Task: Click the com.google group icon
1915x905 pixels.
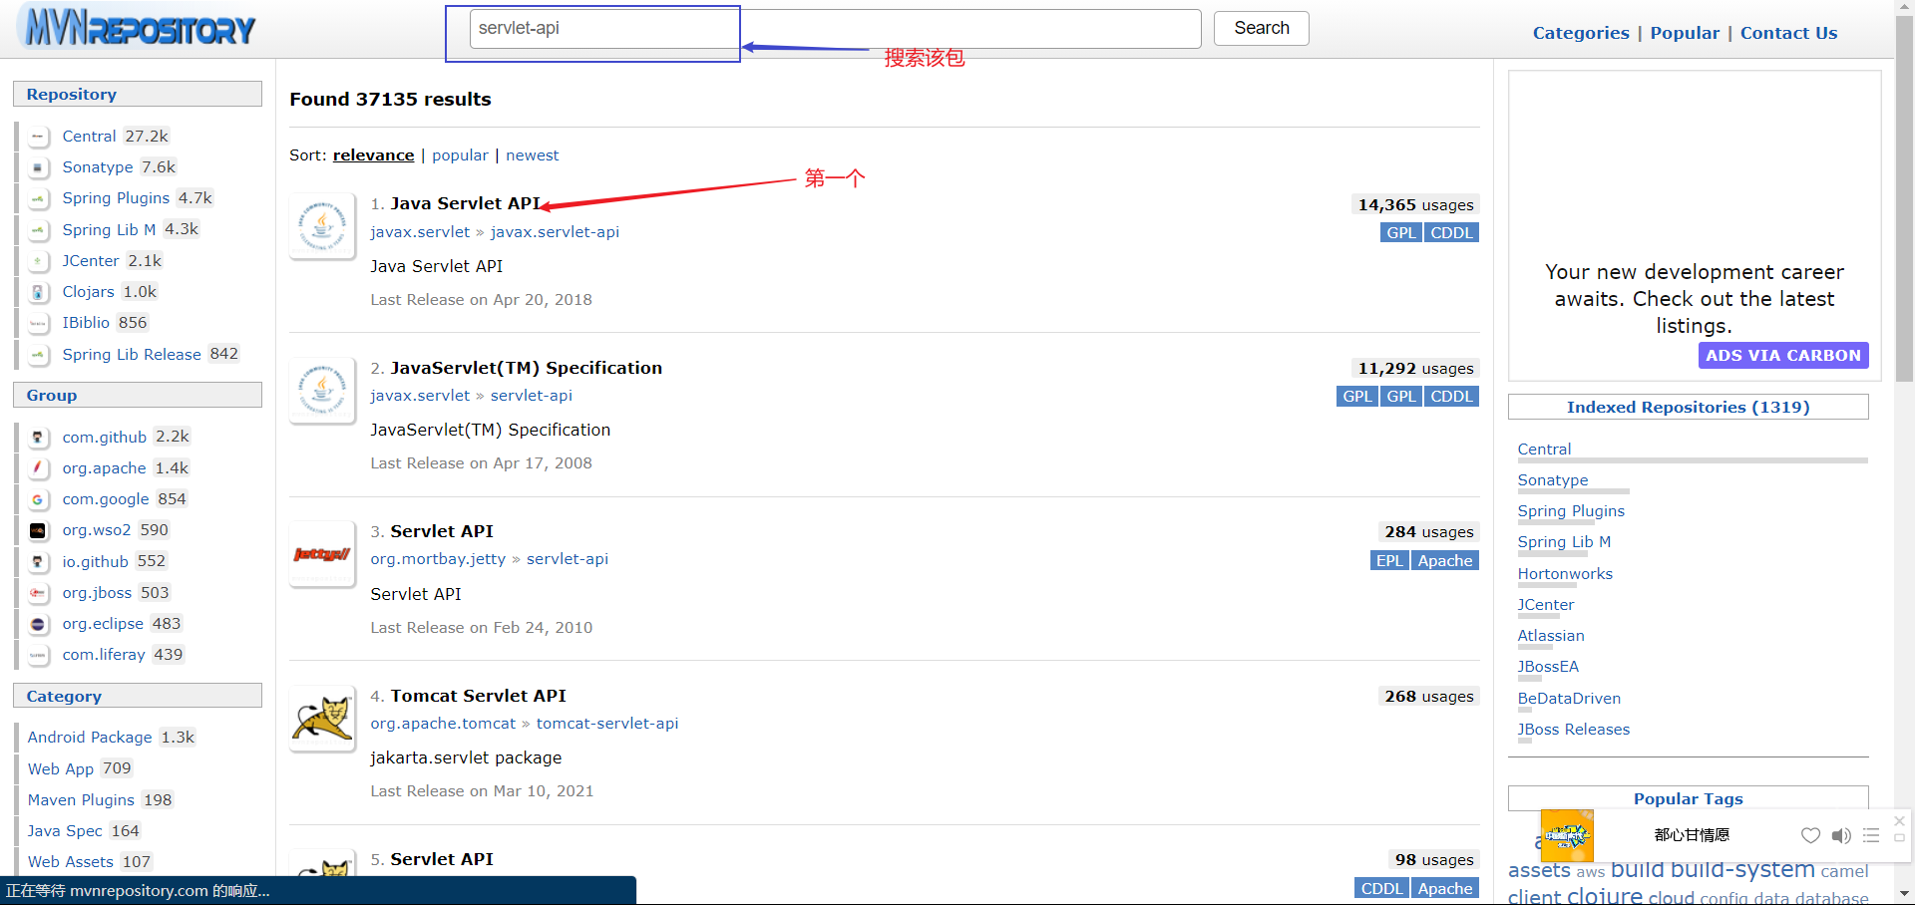Action: [x=39, y=499]
